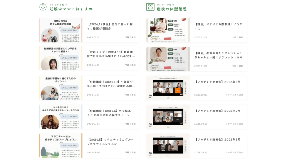
Task: Click the アカデミや交流会 tag dated 2025.10.22
Action: tap(234, 95)
